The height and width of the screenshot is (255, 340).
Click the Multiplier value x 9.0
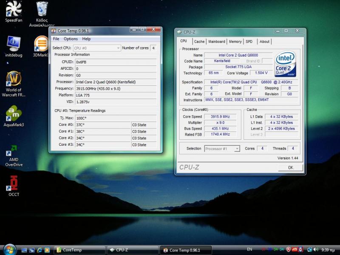pos(220,122)
